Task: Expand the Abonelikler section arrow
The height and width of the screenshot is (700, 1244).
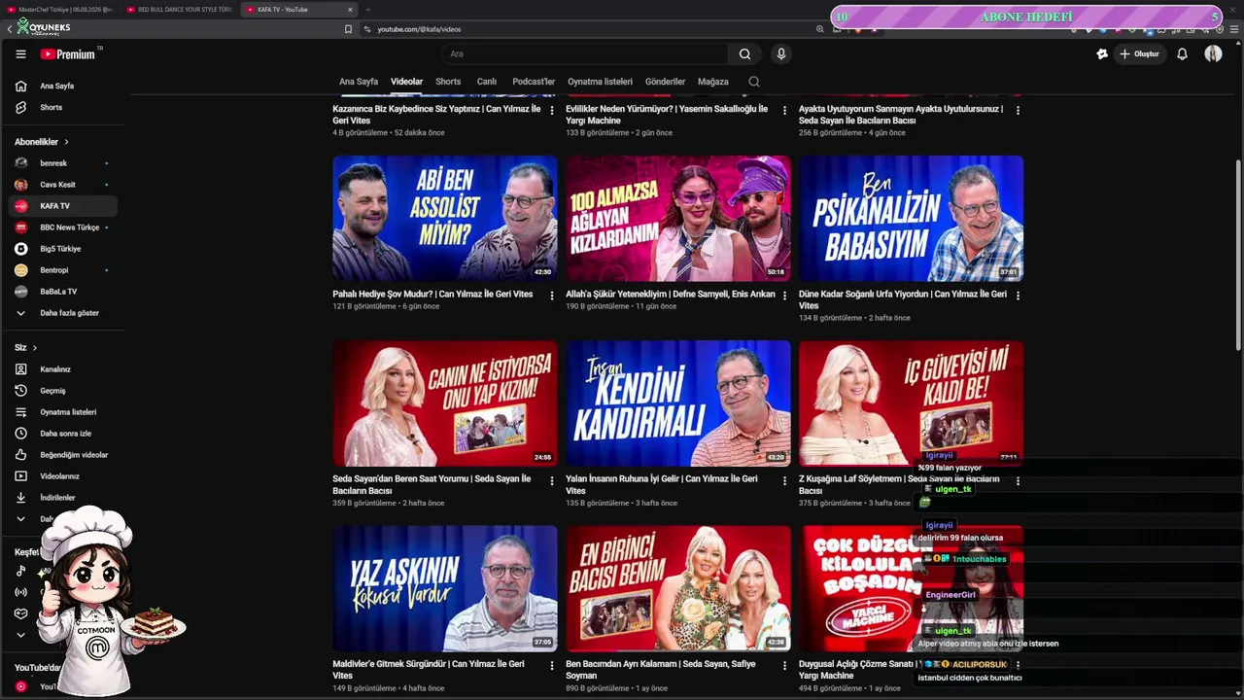Action: 66,142
